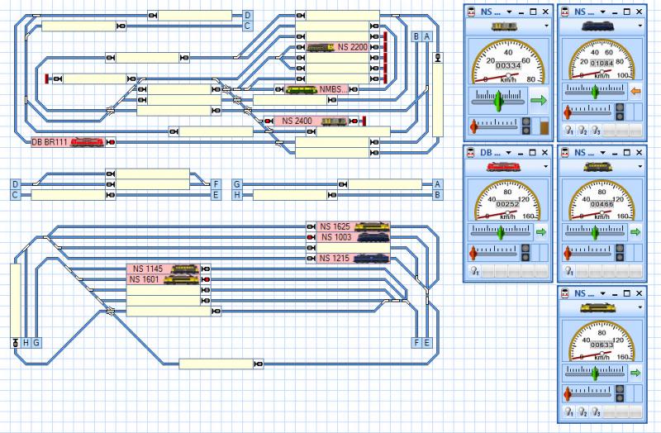The image size is (661, 433).
Task: Toggle the green direction arrow in the 00633 window
Action: pos(635,373)
